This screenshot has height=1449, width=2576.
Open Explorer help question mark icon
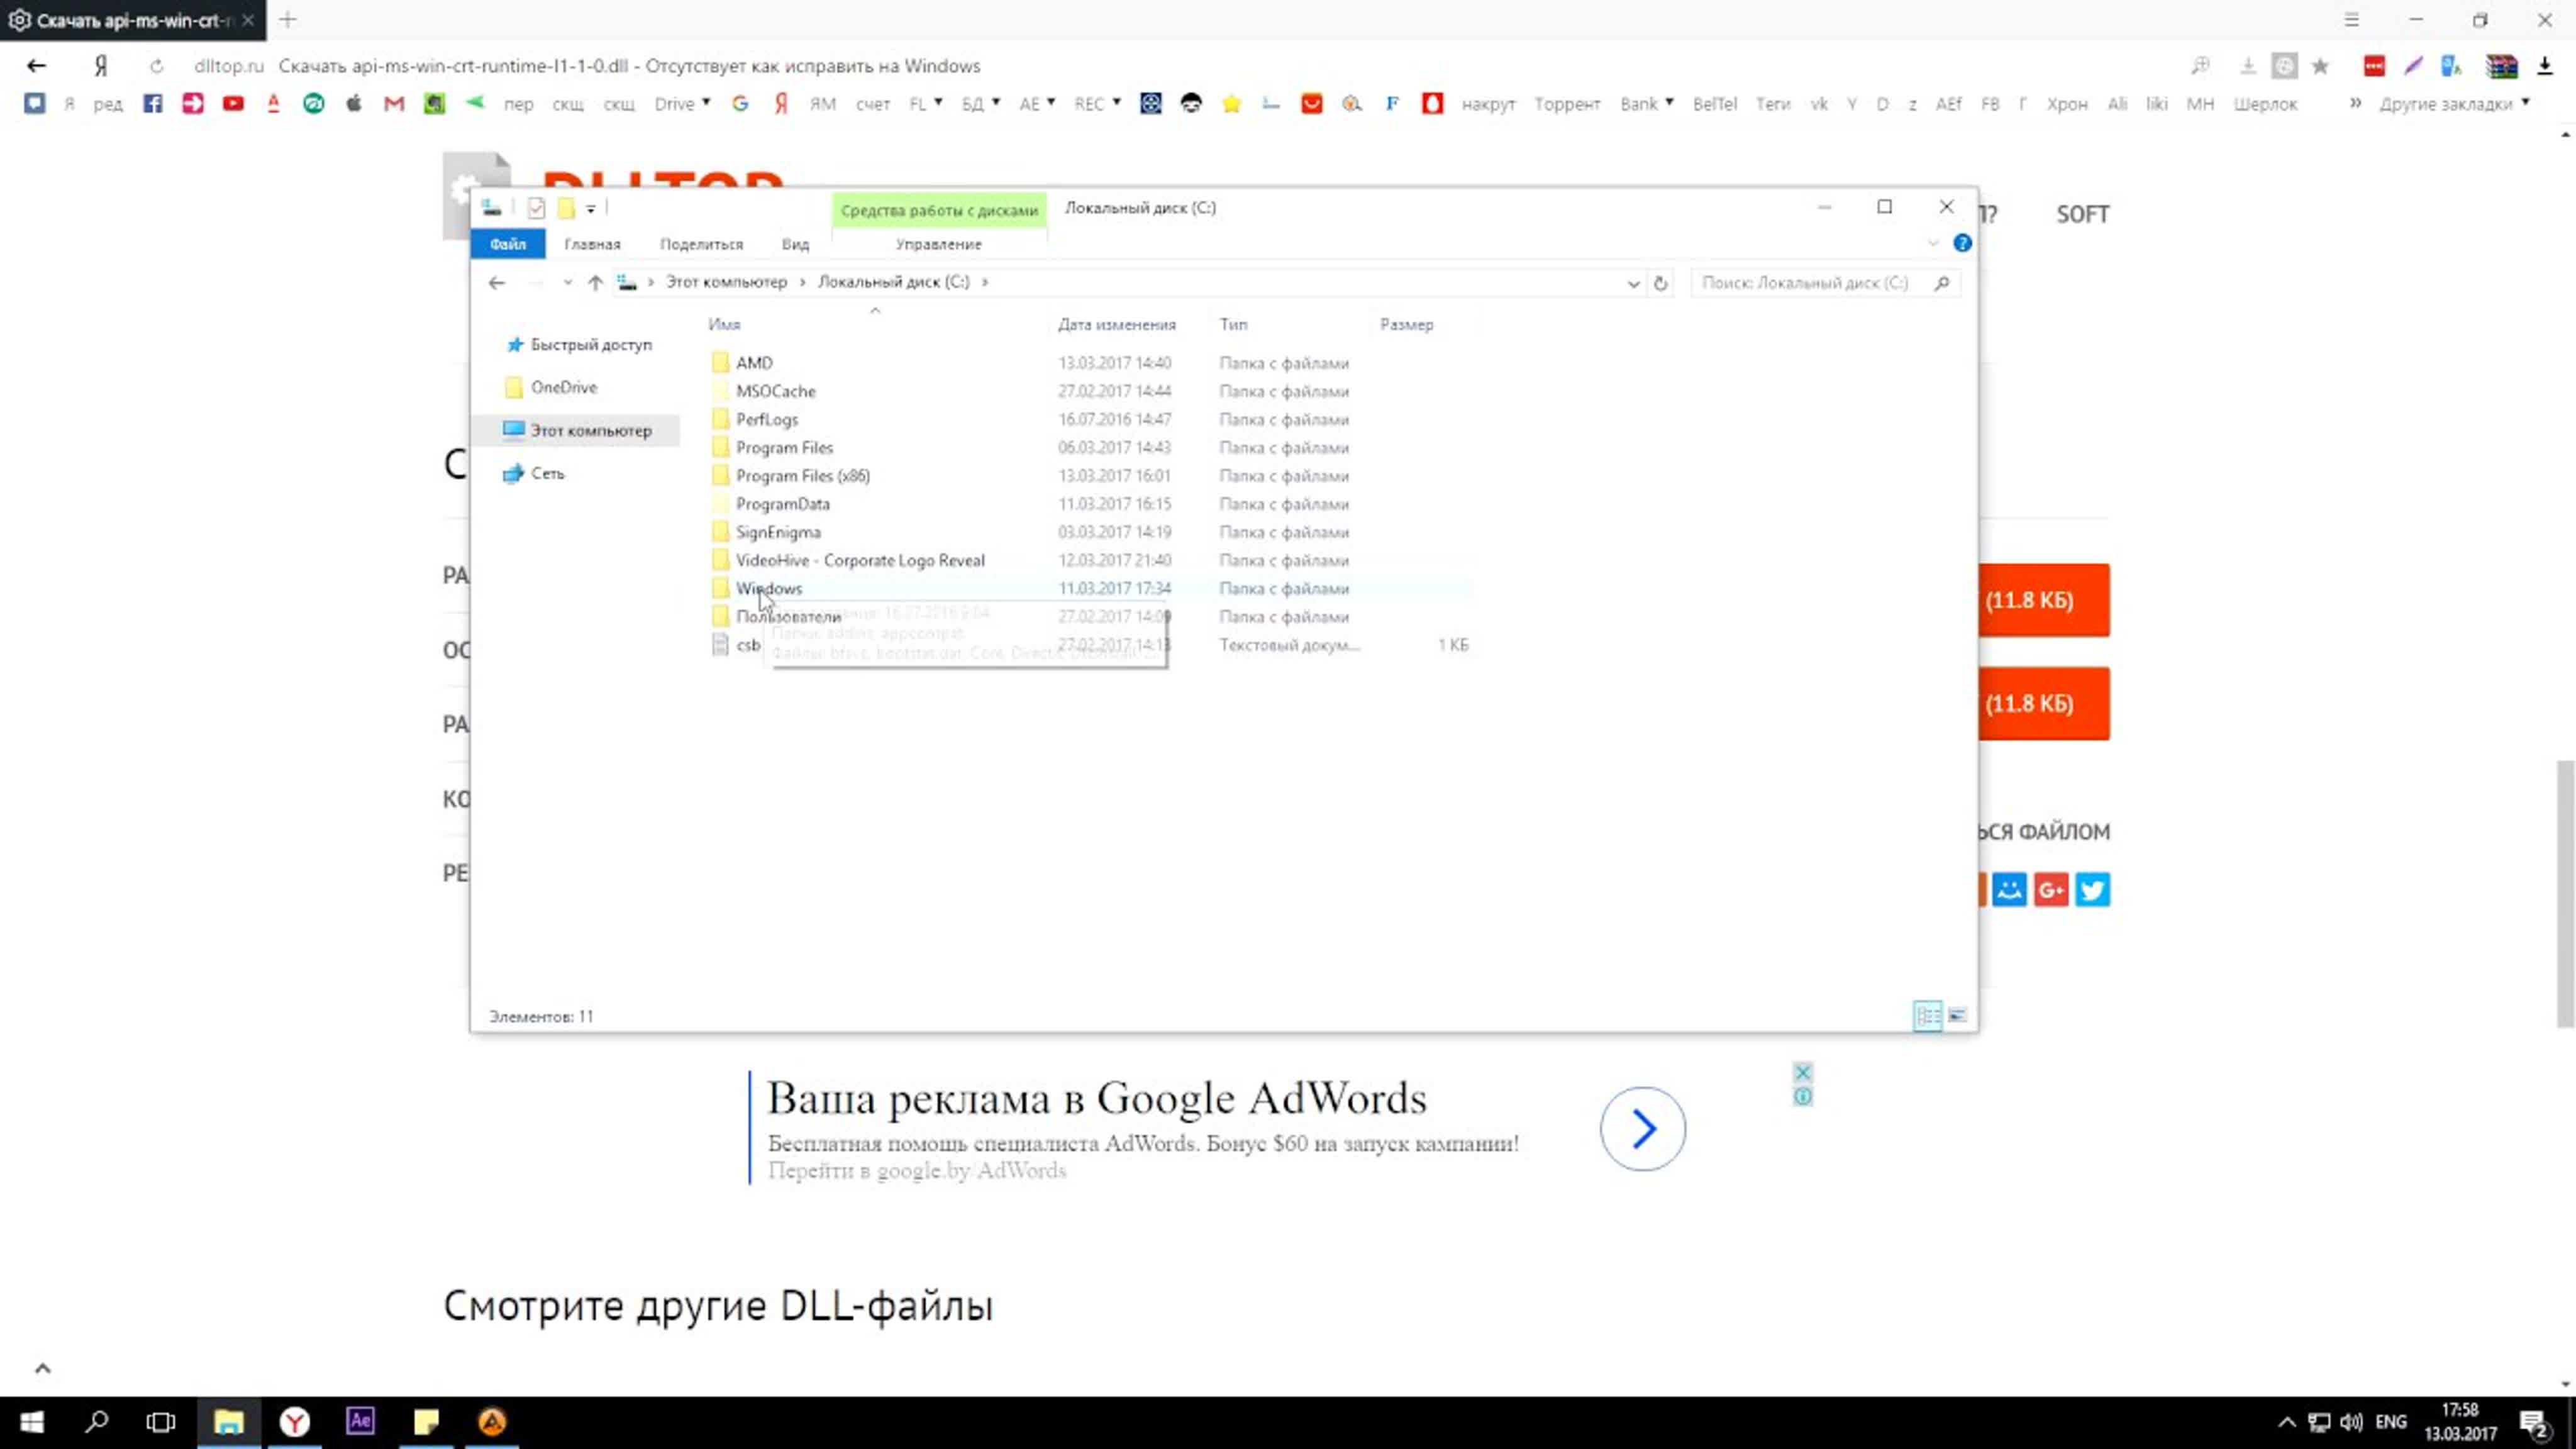1962,243
